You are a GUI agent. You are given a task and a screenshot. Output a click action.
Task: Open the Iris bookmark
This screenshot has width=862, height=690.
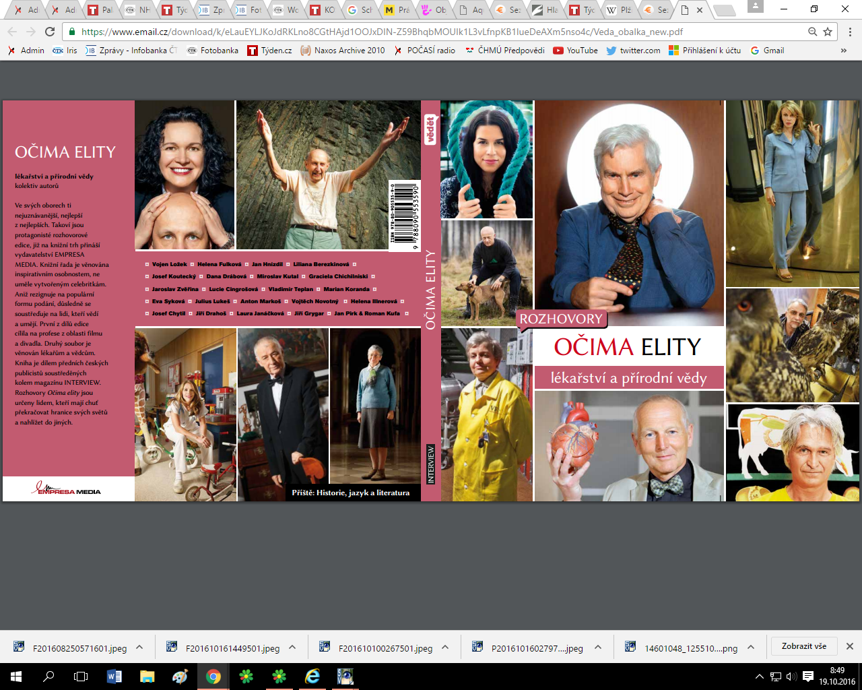[65, 51]
